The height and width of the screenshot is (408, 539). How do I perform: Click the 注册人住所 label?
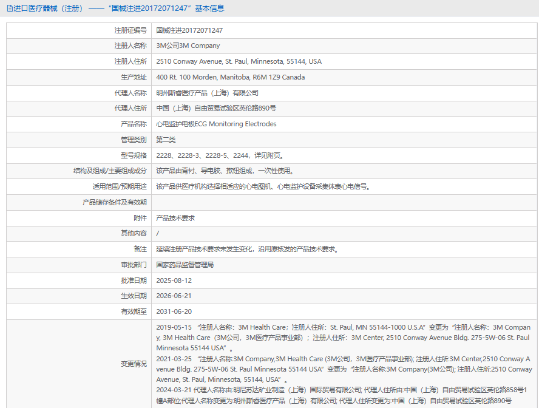pos(131,61)
